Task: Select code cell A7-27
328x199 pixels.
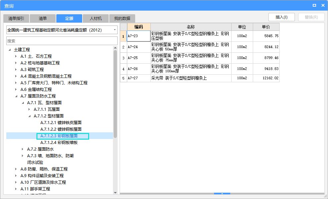Action: point(139,78)
